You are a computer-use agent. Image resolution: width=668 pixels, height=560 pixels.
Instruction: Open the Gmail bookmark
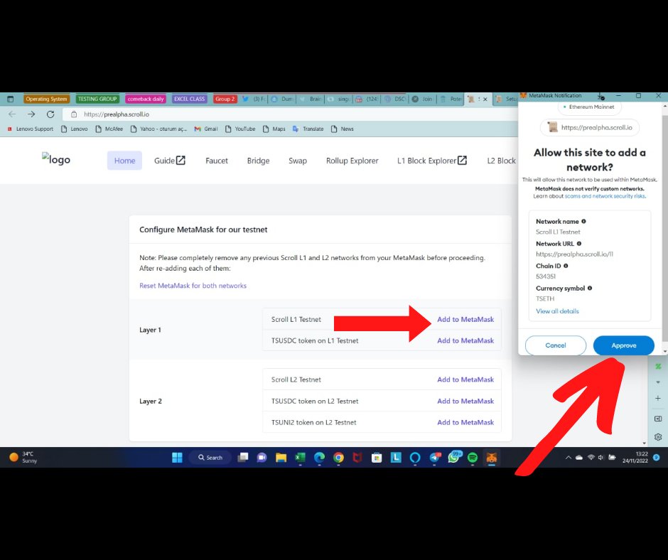pos(206,129)
